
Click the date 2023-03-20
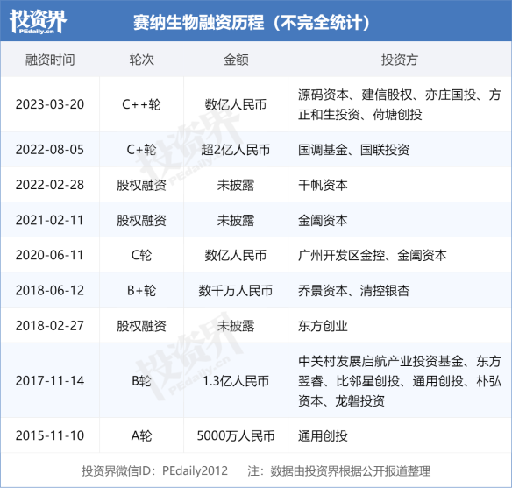[50, 104]
